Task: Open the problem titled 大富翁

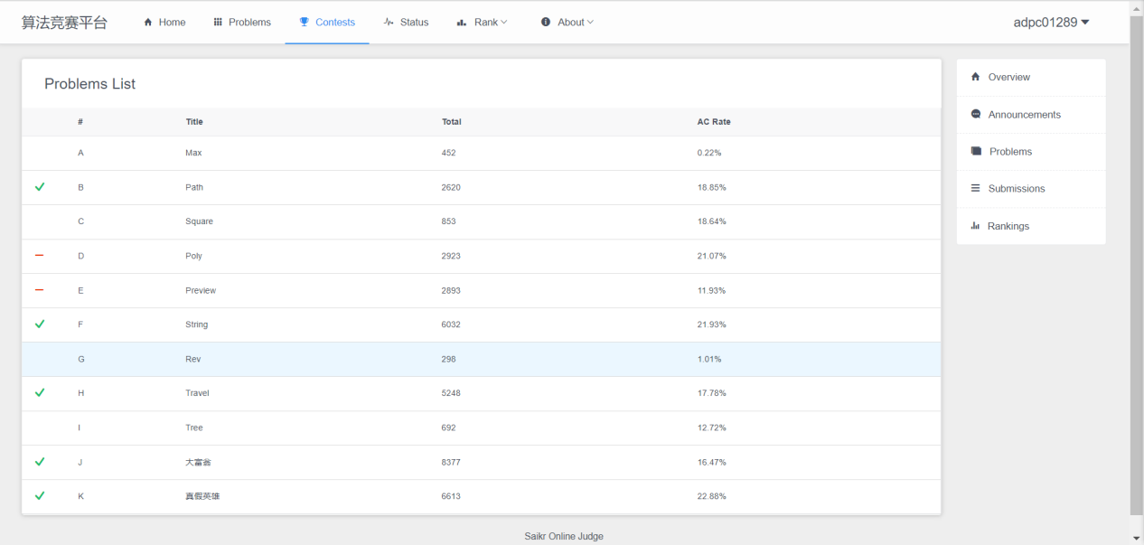Action: point(198,462)
